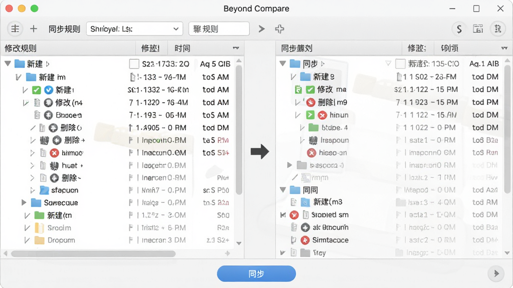513x288 pixels.
Task: Open right pane column dropdown arrow
Action: (x=504, y=48)
